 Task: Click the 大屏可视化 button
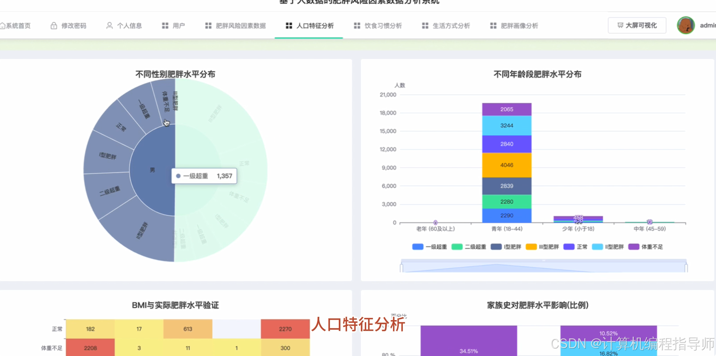pyautogui.click(x=637, y=25)
